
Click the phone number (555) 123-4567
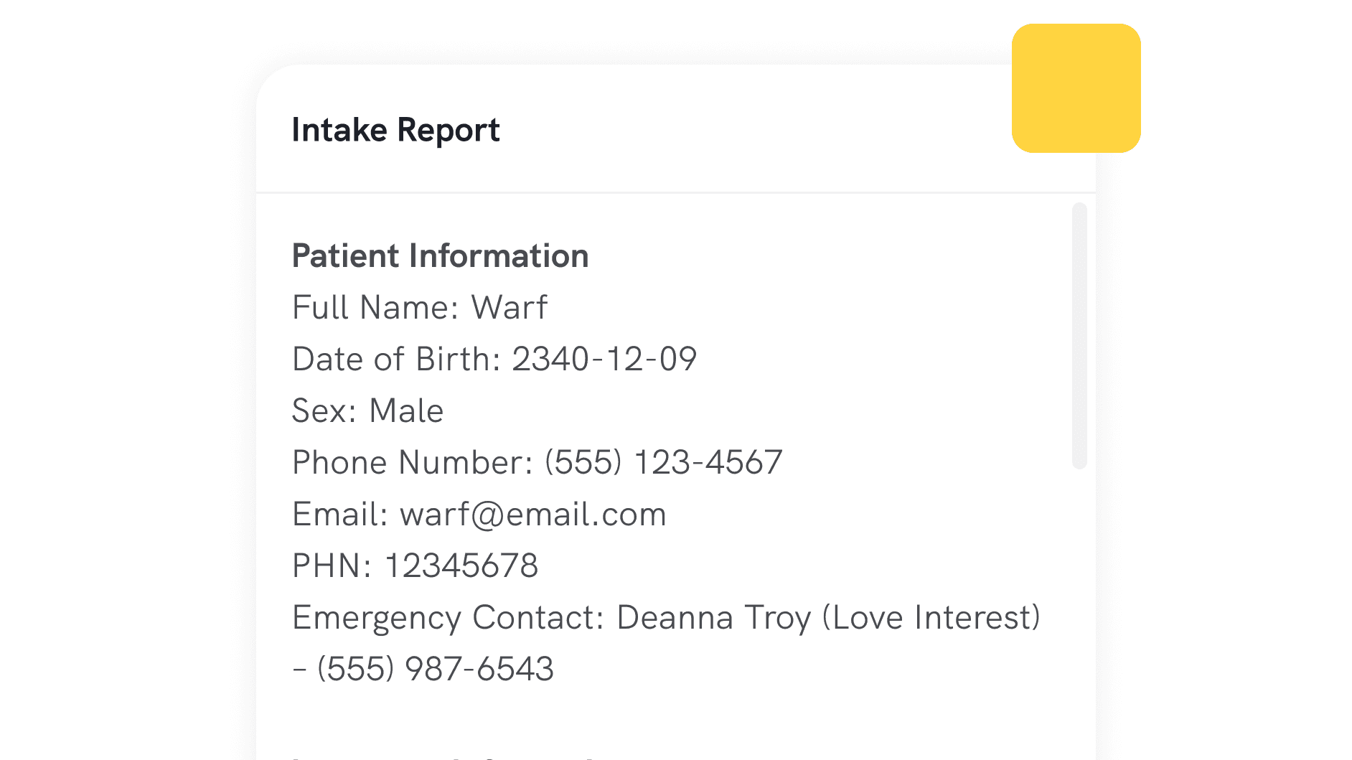coord(664,463)
